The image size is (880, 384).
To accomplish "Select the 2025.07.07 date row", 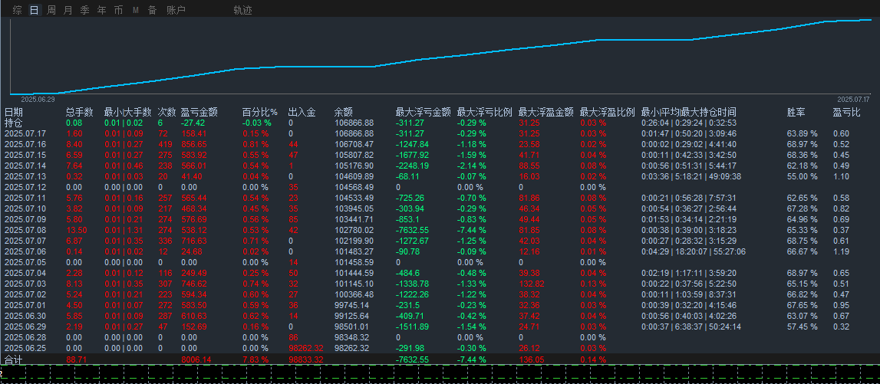I will pos(25,240).
